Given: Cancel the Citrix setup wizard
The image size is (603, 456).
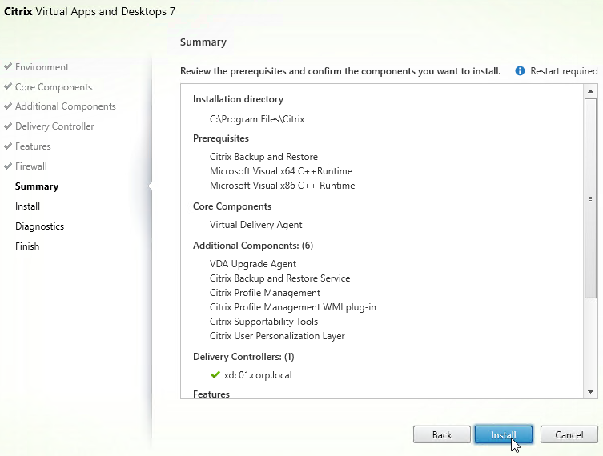Looking at the screenshot, I should click(x=569, y=435).
